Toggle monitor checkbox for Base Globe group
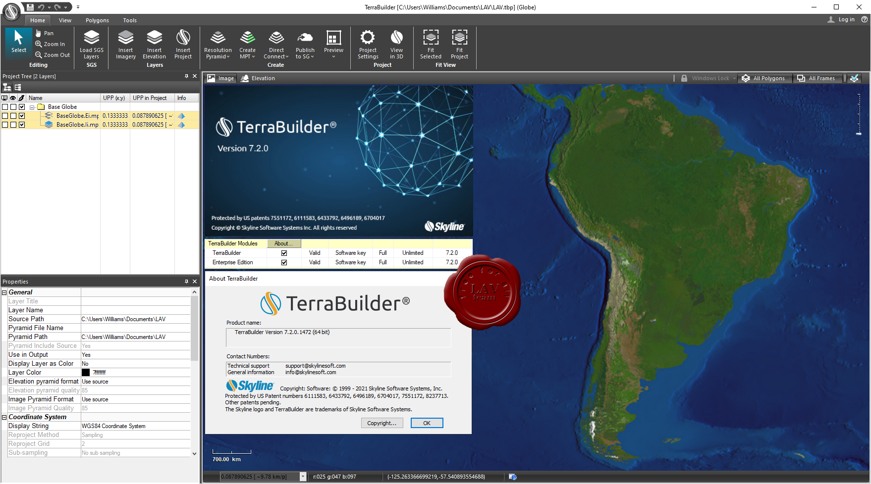Screen dimensions: 871x484 (5, 107)
